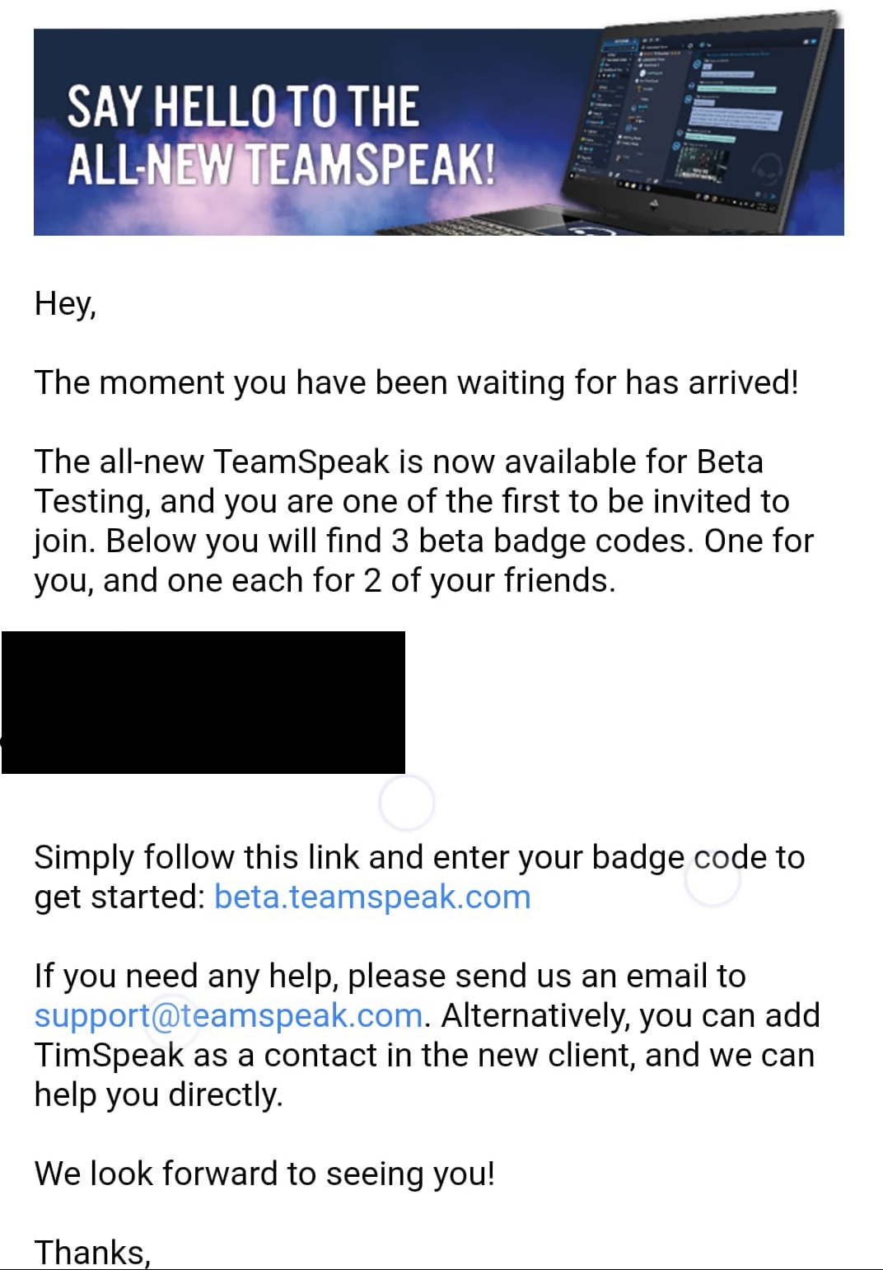This screenshot has height=1270, width=883.
Task: Click the blacked-out badge codes box
Action: tap(203, 702)
